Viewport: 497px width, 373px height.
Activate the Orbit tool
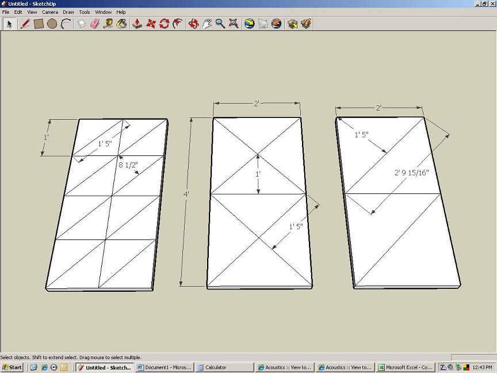click(193, 24)
